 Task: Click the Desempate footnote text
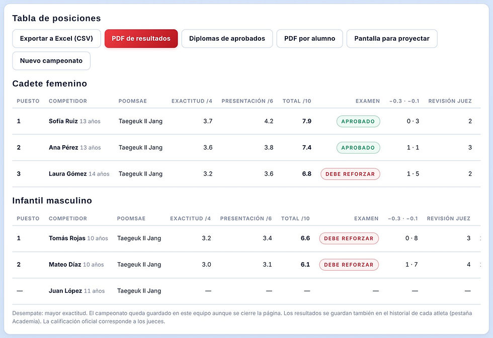(242, 317)
